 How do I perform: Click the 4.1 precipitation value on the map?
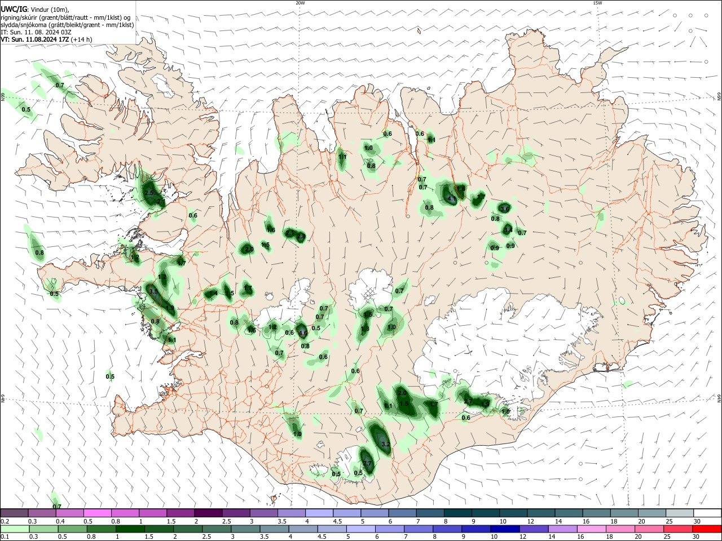[x=451, y=199]
